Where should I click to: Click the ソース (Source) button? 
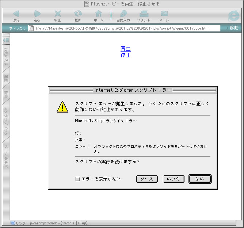tap(147, 179)
